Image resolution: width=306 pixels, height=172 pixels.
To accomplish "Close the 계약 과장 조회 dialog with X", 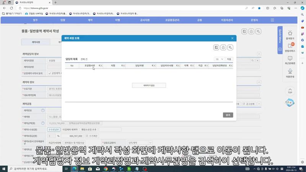I will pyautogui.click(x=232, y=38).
